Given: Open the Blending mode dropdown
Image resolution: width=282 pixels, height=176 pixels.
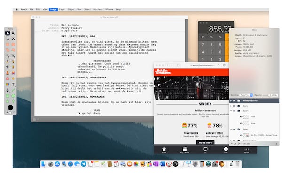Looking at the screenshot, I should click(x=246, y=95).
